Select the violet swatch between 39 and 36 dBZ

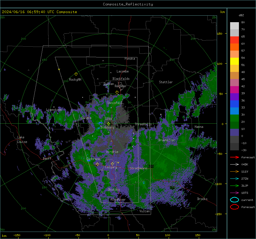tap(234, 97)
